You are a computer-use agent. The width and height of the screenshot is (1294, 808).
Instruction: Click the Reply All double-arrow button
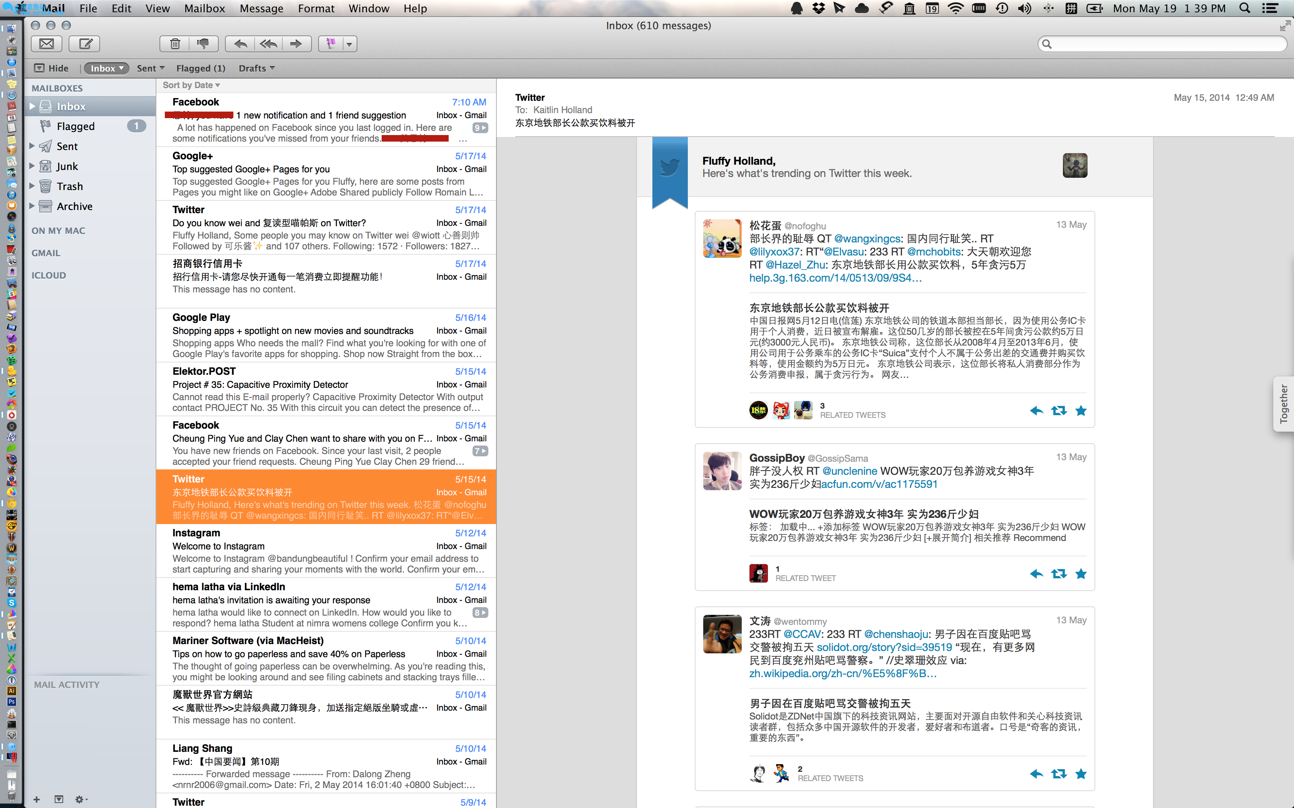point(268,44)
